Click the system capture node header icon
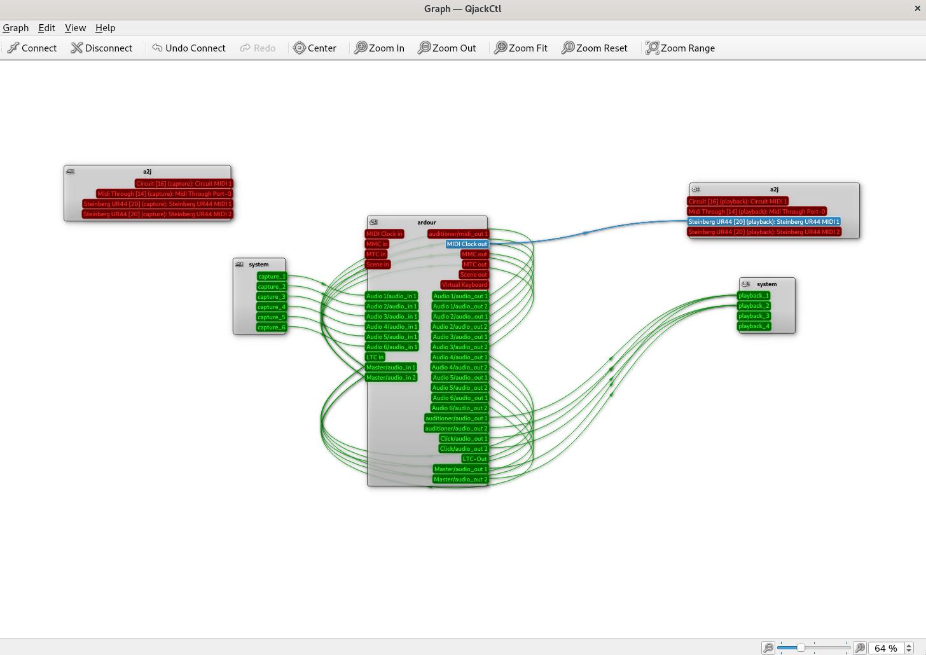The height and width of the screenshot is (655, 926). (240, 264)
